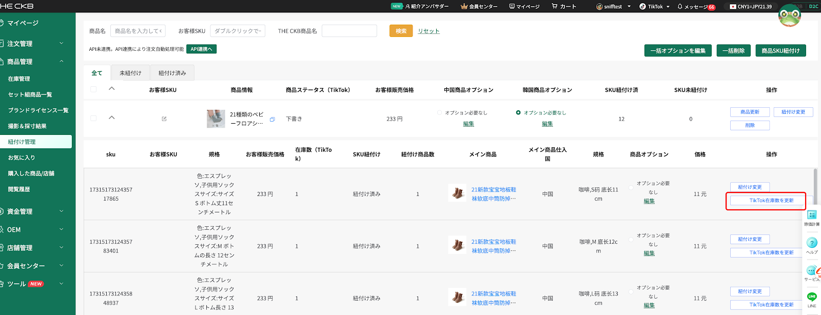Click the 商品SKU紐付け button

click(x=780, y=51)
